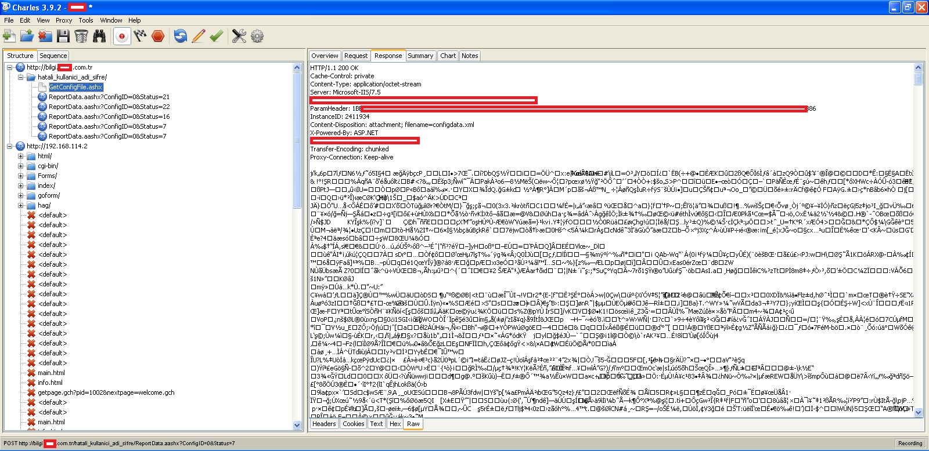Select ReportData request with Status=16
This screenshot has width=929, height=451.
click(x=109, y=117)
